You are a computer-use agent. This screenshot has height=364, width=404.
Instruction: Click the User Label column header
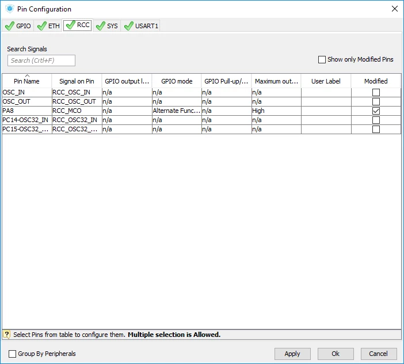tap(326, 81)
